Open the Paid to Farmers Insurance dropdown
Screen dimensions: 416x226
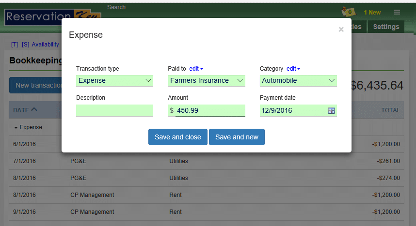click(x=206, y=81)
